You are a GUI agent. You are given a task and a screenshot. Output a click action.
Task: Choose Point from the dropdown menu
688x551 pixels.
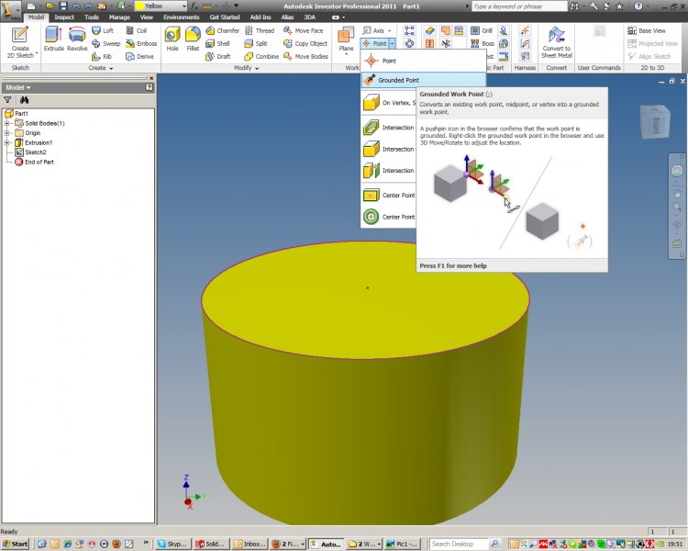(423, 62)
